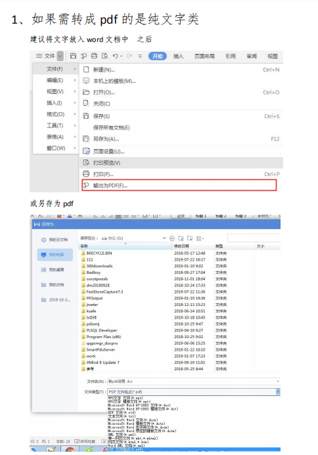This screenshot has height=455, width=318.
Task: Open the 引用 ribbon tab
Action: (231, 56)
